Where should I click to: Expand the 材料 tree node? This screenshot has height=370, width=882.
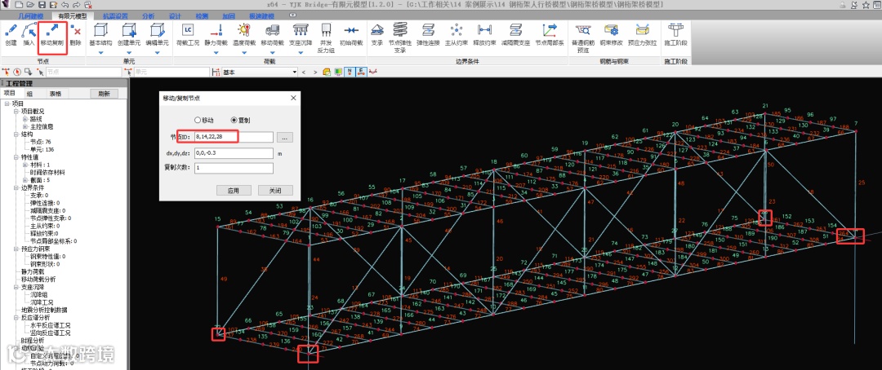click(24, 165)
